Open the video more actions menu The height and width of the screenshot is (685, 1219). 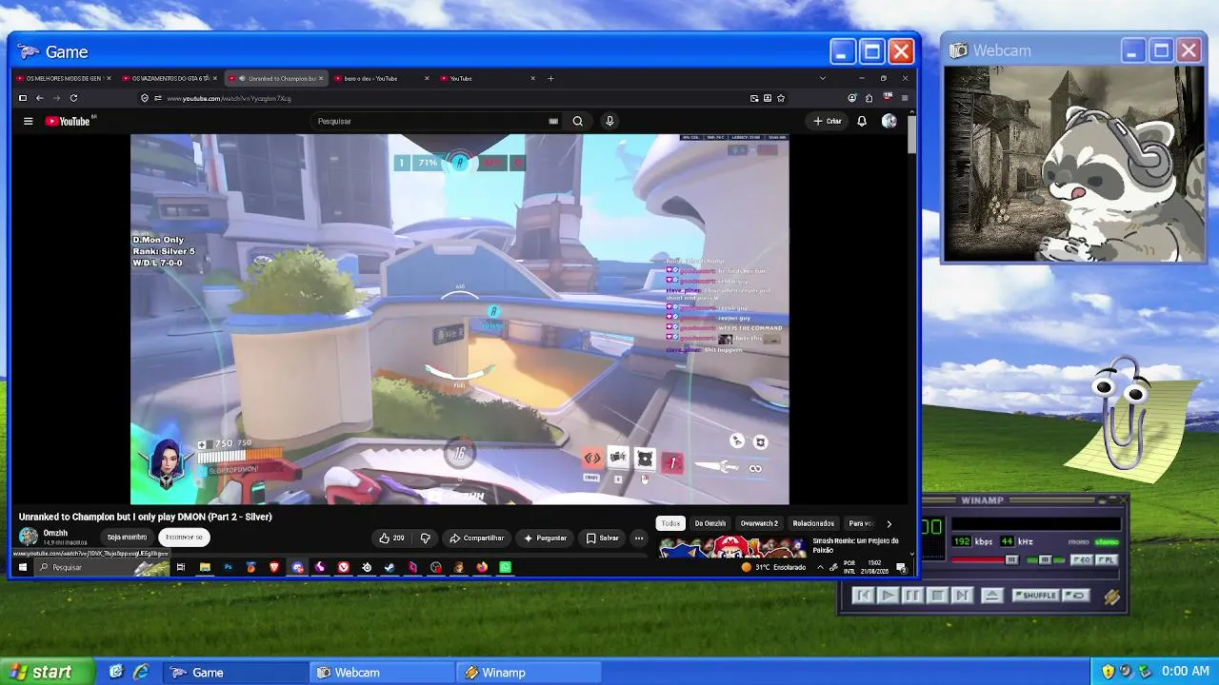pos(639,538)
